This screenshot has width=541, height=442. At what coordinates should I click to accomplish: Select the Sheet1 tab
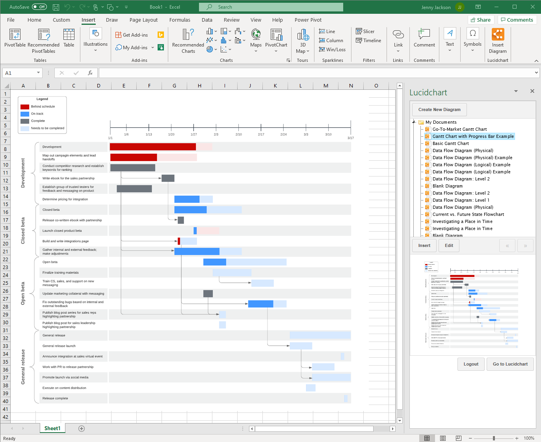point(52,428)
